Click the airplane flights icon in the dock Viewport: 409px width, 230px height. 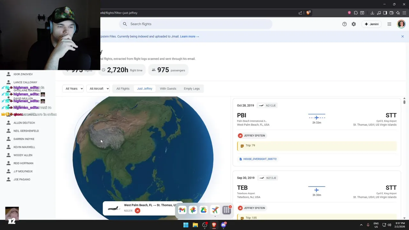(x=215, y=210)
